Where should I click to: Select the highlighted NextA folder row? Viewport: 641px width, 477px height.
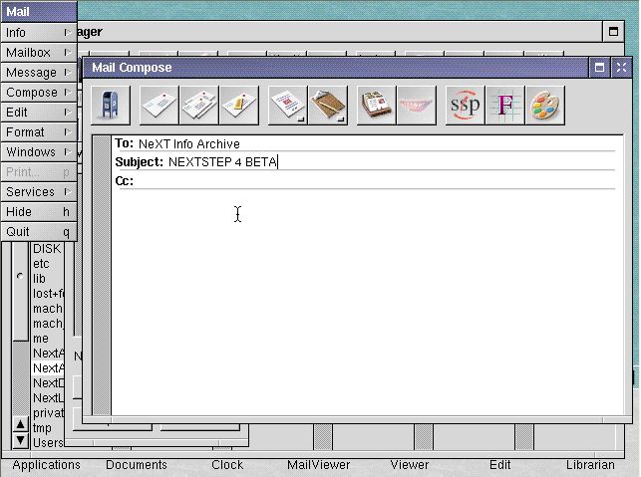(48, 368)
